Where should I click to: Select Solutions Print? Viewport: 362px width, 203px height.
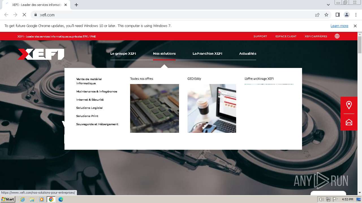87,116
